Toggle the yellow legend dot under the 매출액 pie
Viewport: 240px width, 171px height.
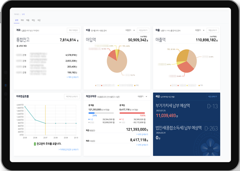coord(187,85)
